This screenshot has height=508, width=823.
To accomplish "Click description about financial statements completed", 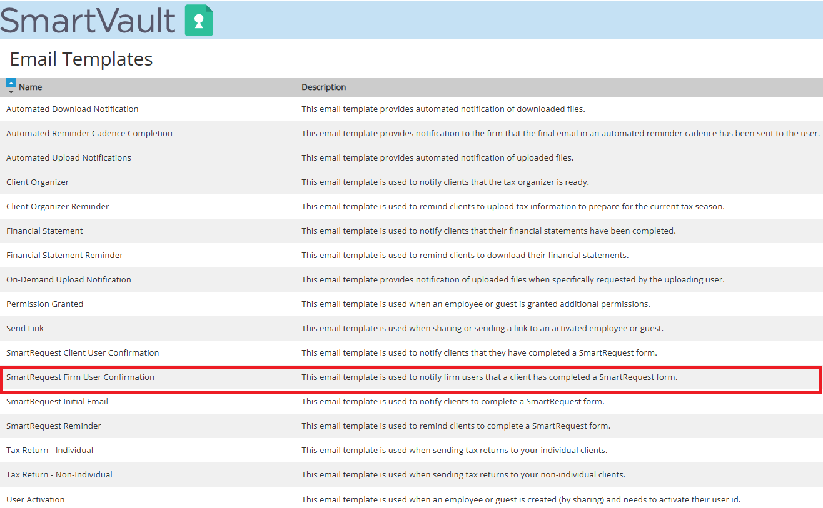I will (488, 231).
